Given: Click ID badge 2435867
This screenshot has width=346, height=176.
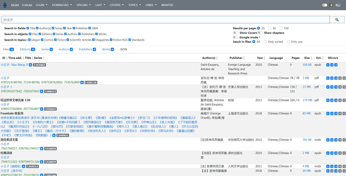Looking at the screenshot, I should (x=39, y=65).
